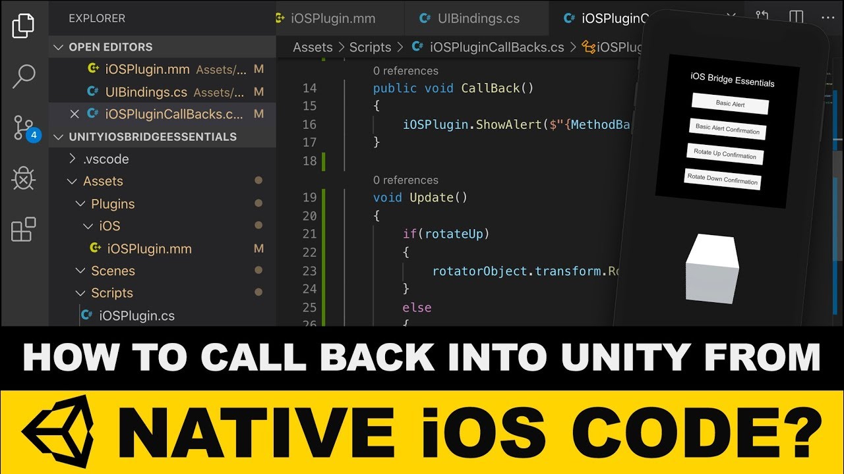Click line number 18 in the gutter
The height and width of the screenshot is (474, 844).
coord(309,161)
